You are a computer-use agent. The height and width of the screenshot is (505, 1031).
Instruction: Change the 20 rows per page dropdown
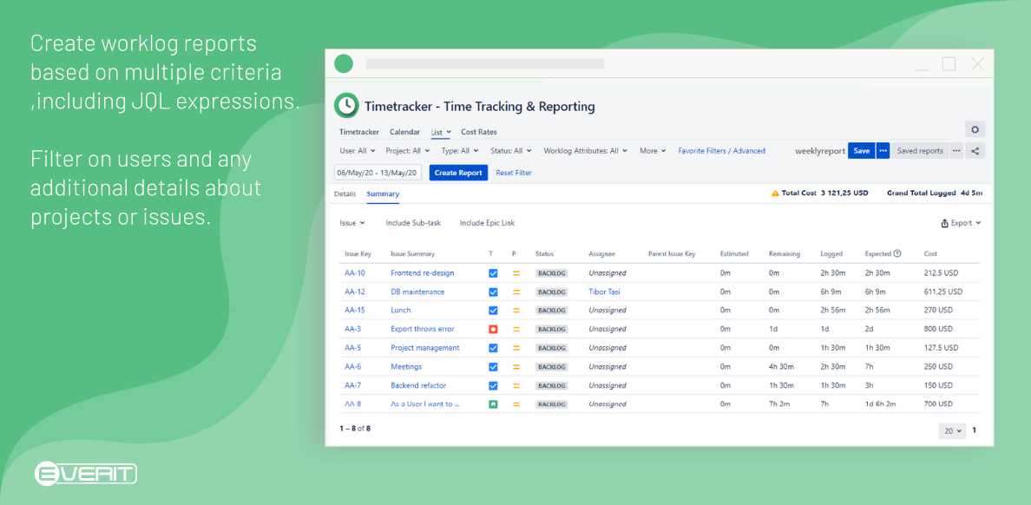point(951,430)
